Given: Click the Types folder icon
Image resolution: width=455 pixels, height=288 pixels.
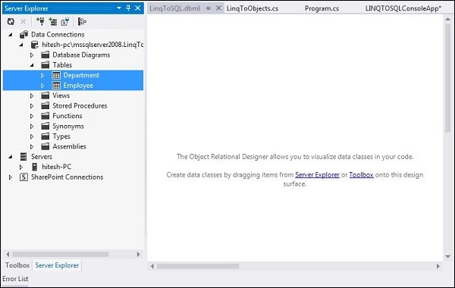Looking at the screenshot, I should (x=45, y=136).
